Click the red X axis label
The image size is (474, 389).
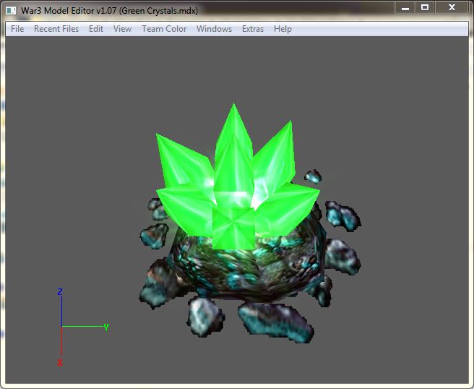pyautogui.click(x=60, y=362)
